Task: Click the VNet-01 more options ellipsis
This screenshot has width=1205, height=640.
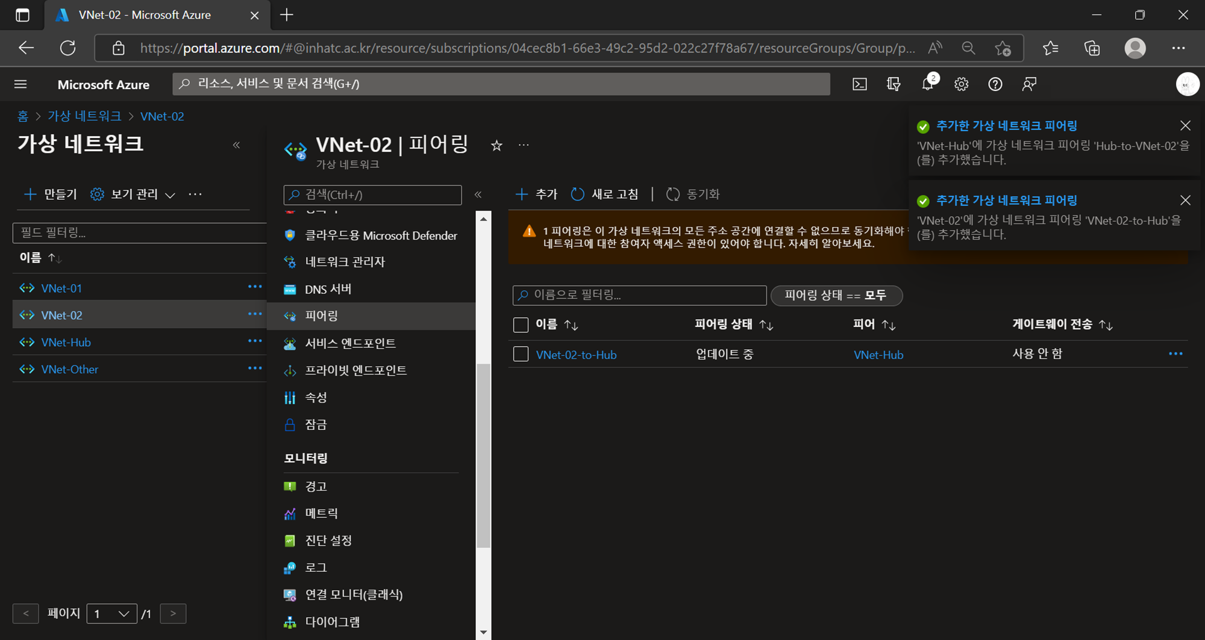Action: (x=255, y=287)
